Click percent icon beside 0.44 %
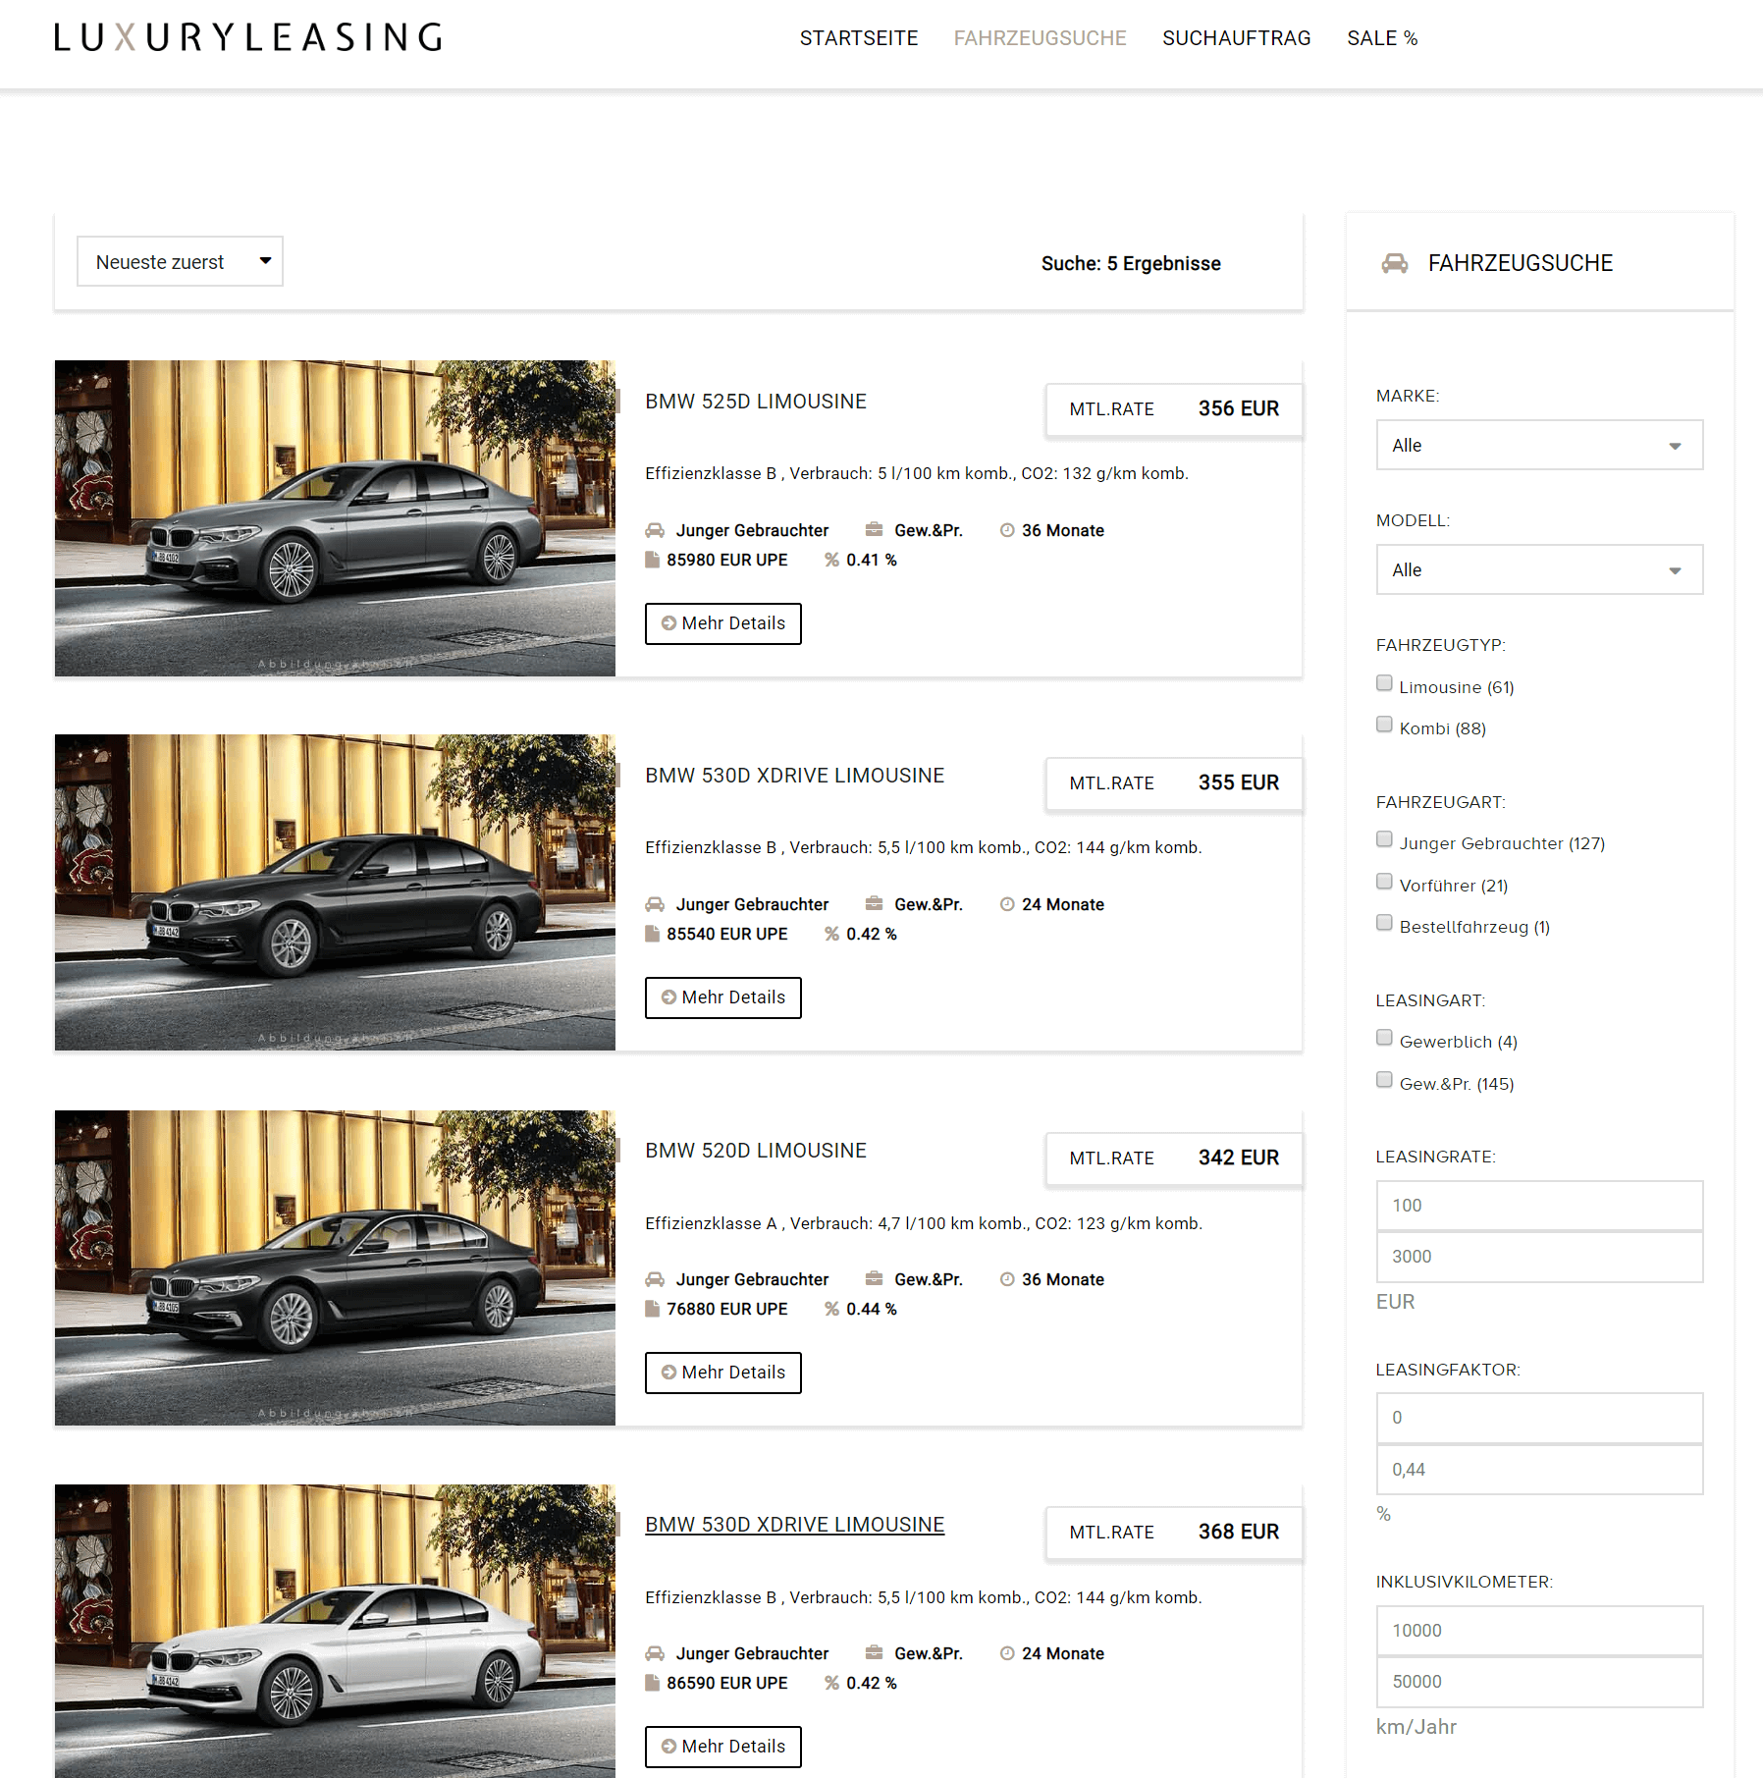Screen dimensions: 1763x1778 [x=831, y=1309]
